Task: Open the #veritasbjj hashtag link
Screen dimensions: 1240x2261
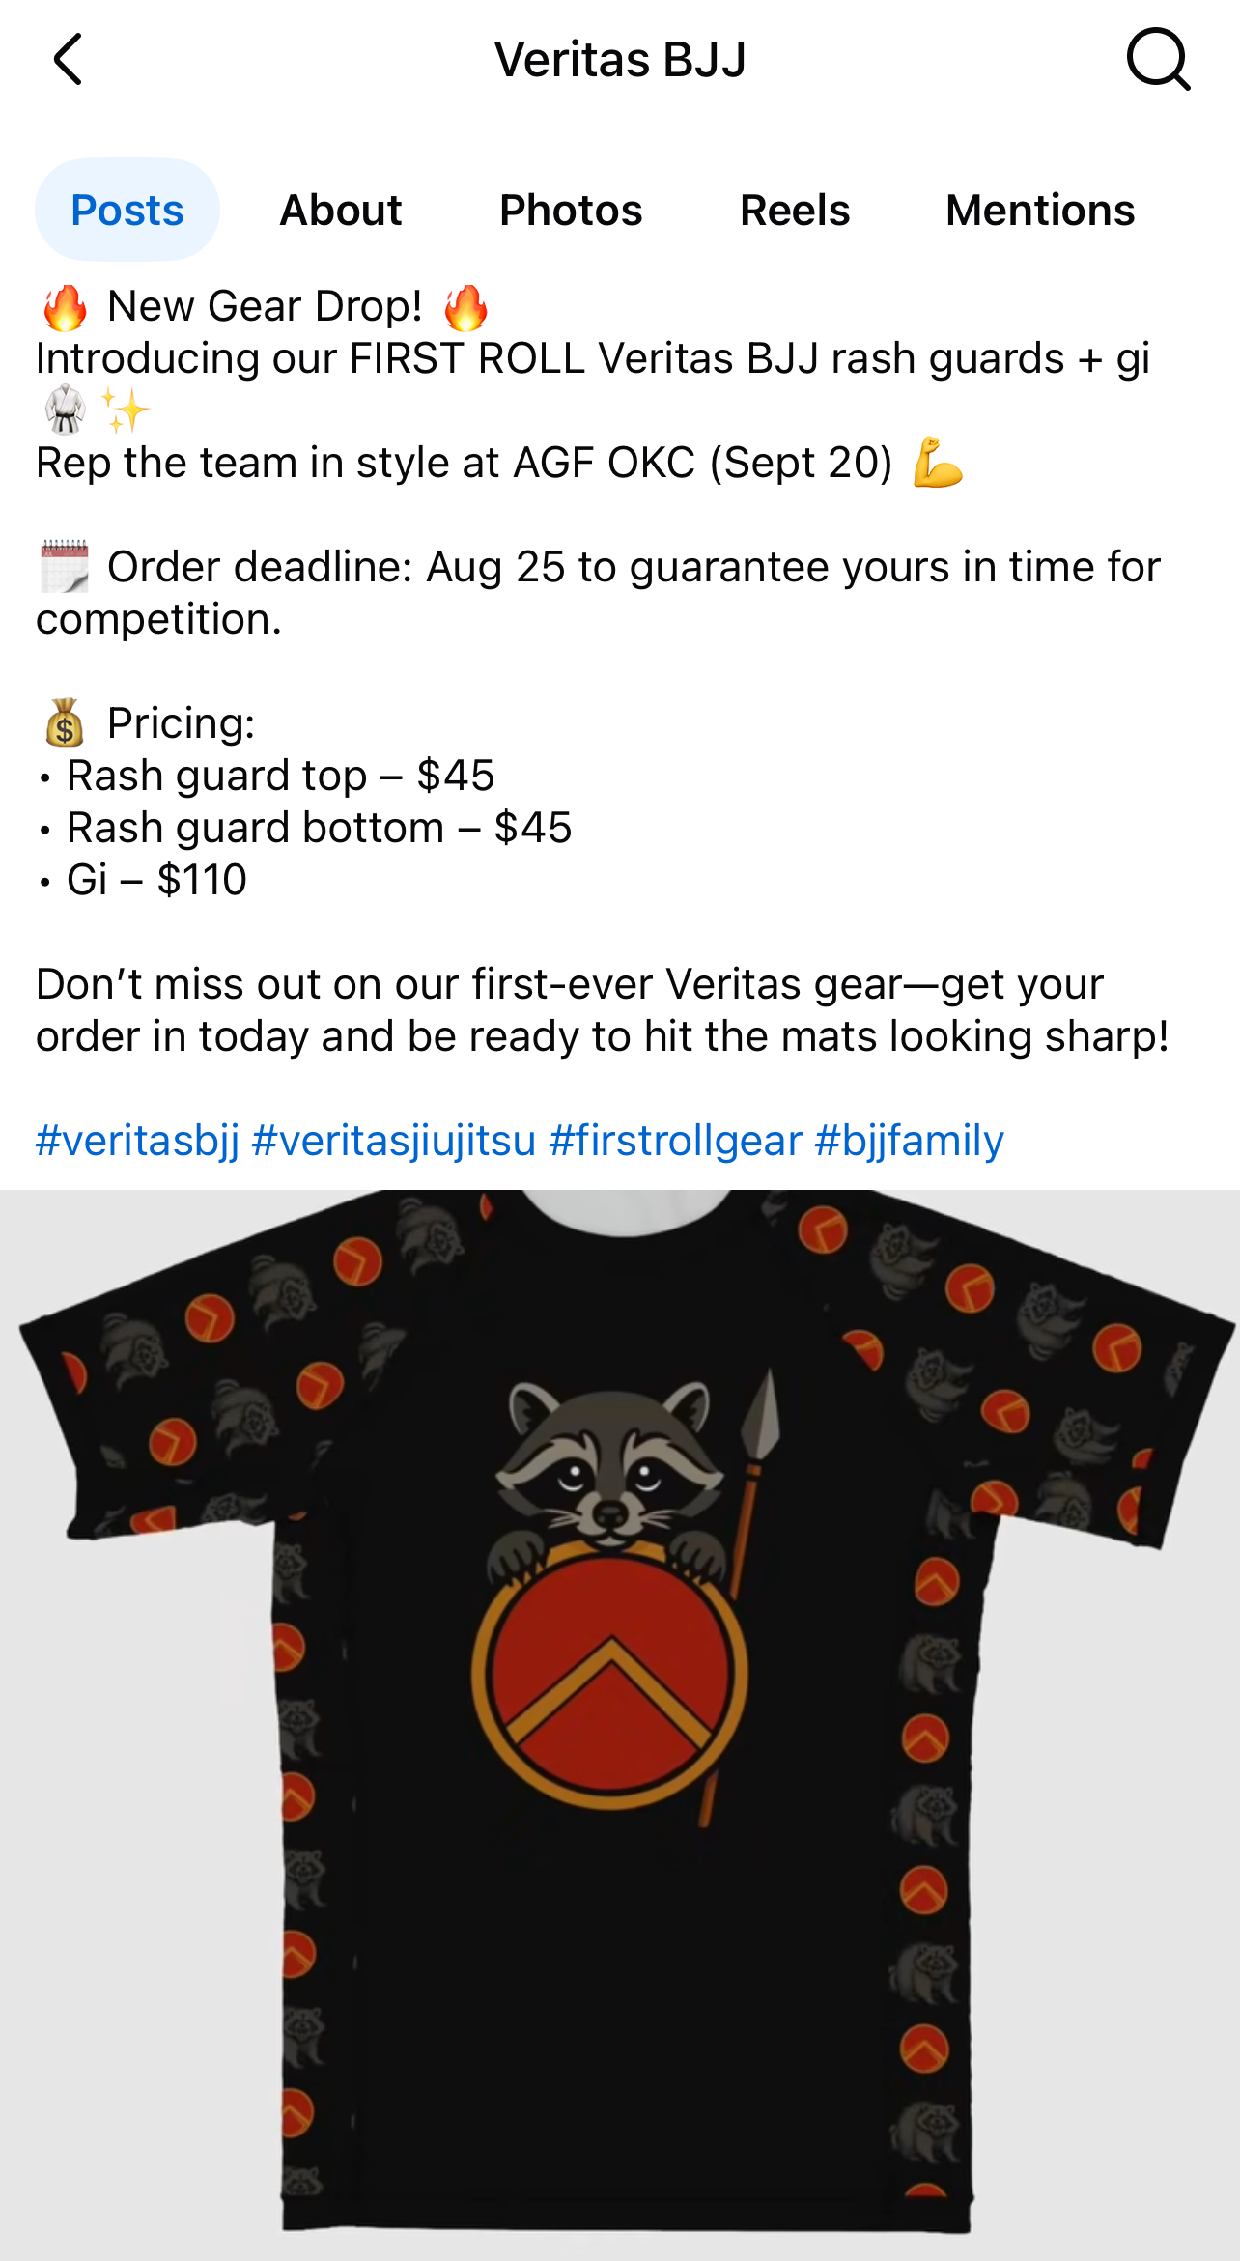Action: pos(137,1141)
